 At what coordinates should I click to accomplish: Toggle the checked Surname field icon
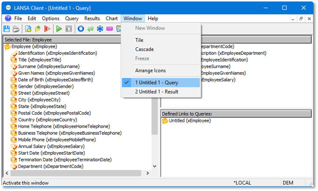14,67
